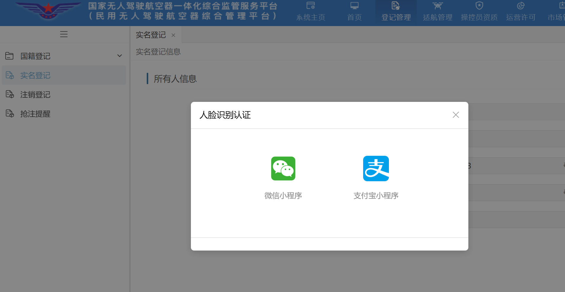This screenshot has height=292, width=565.
Task: Click the 支付宝小程序 label
Action: tap(376, 195)
